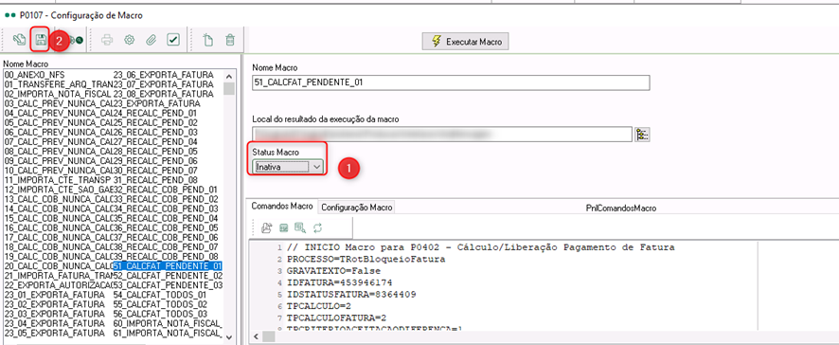Select macro 02_IMPORTA_NOTA_FISCAL in the list
The image size is (839, 345).
[59, 94]
